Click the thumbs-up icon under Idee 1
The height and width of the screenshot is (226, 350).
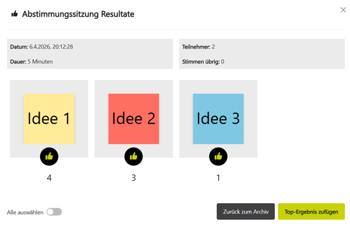click(49, 156)
